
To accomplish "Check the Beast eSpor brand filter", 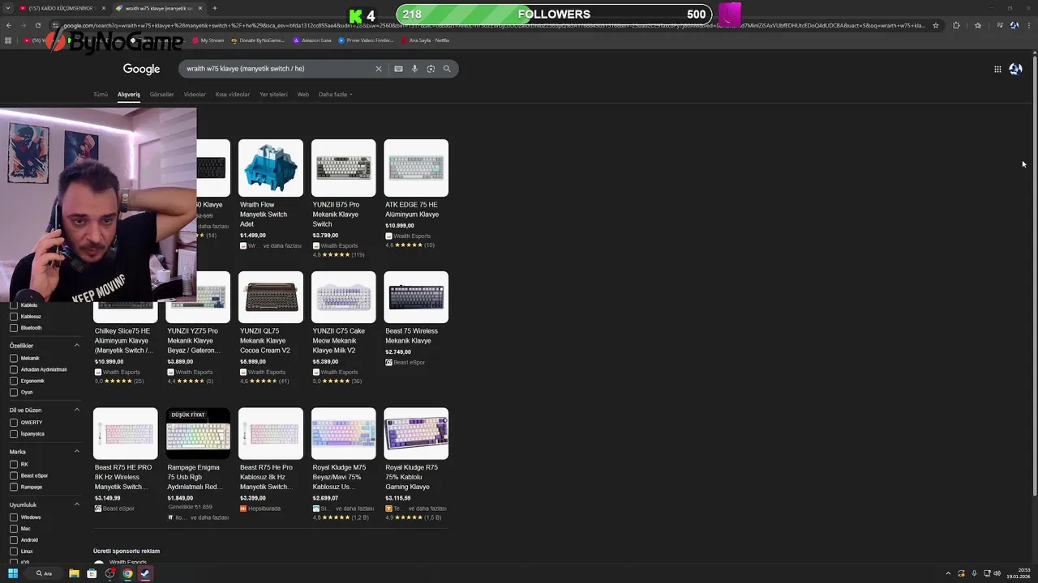I will (14, 475).
